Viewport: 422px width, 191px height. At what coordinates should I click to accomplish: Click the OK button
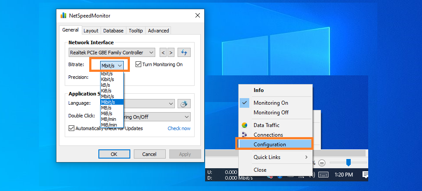[114, 154]
